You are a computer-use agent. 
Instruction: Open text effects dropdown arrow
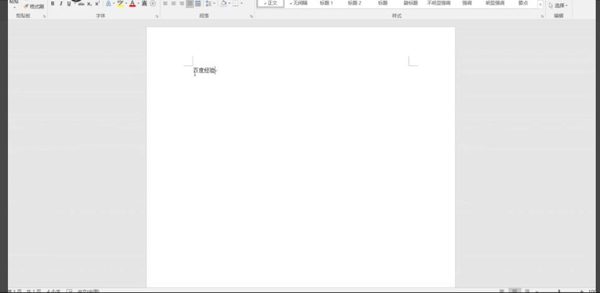pos(113,4)
